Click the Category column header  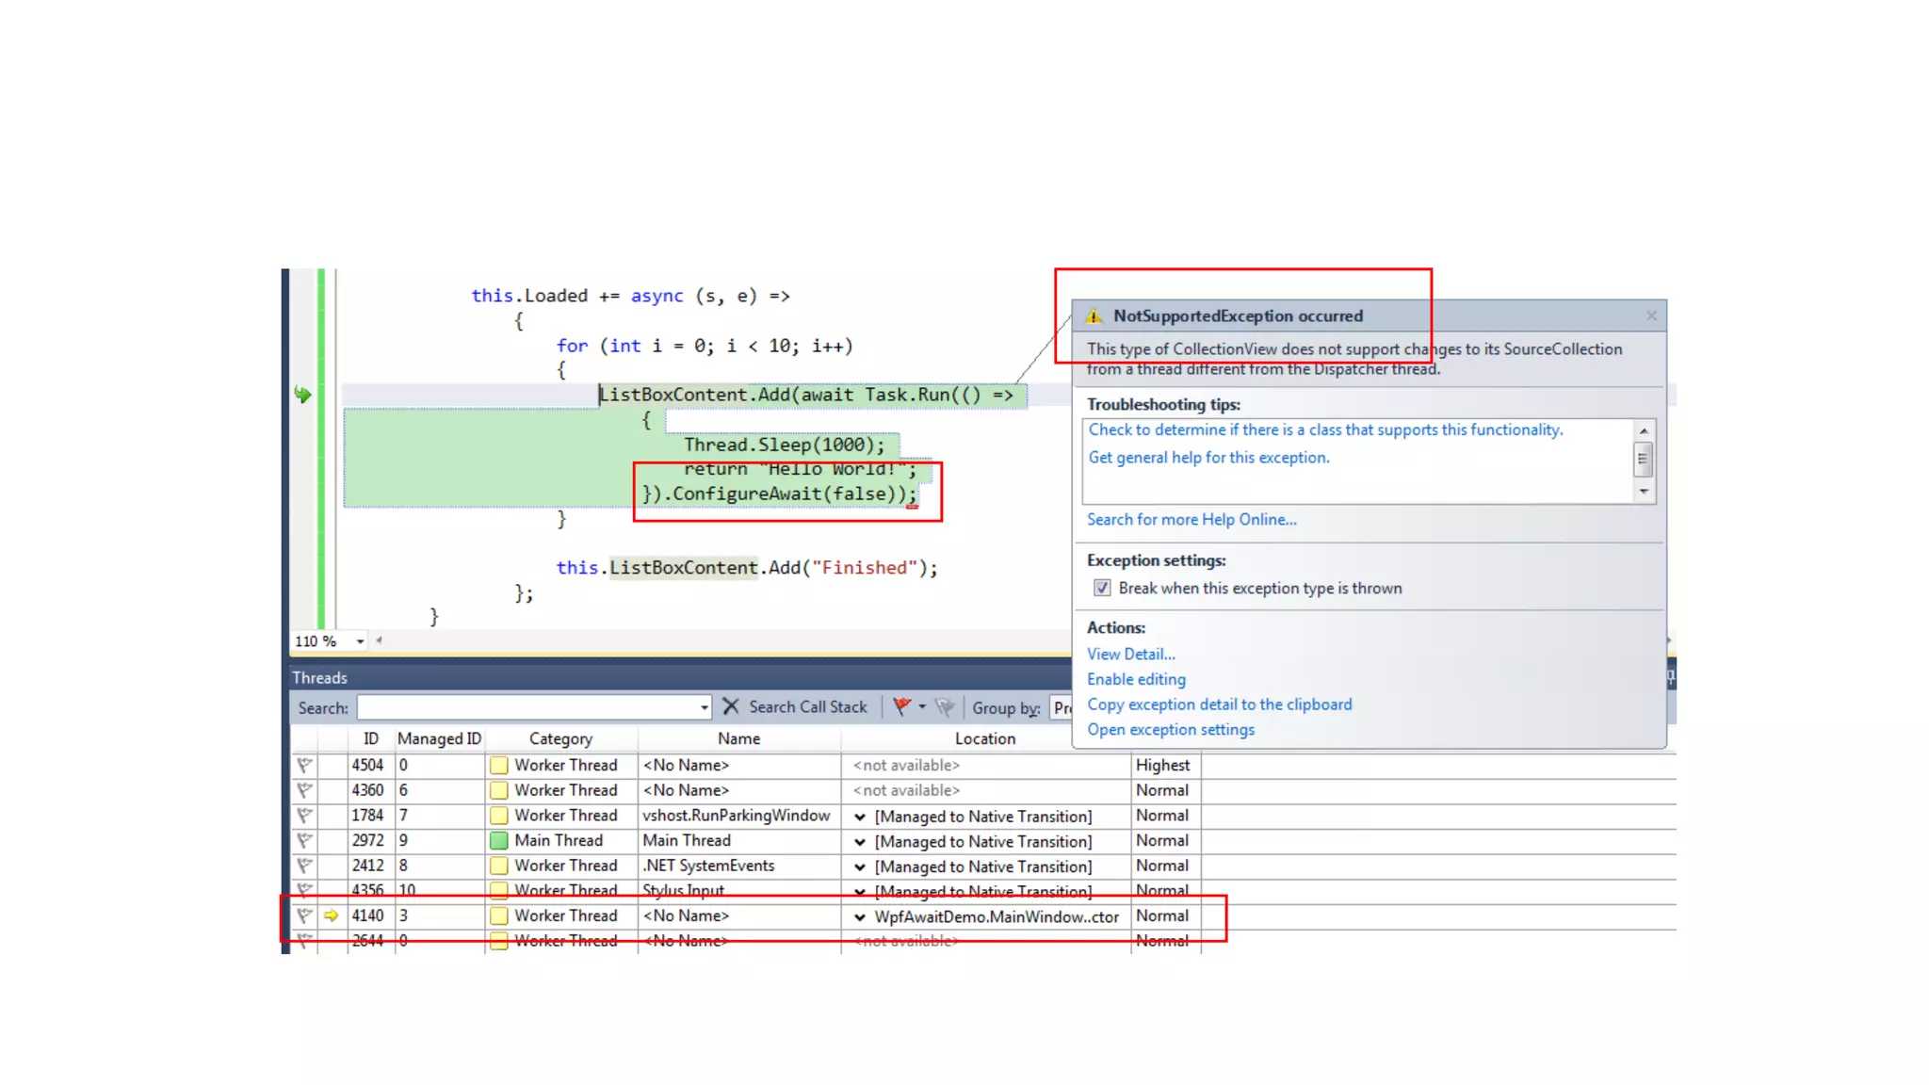[560, 739]
